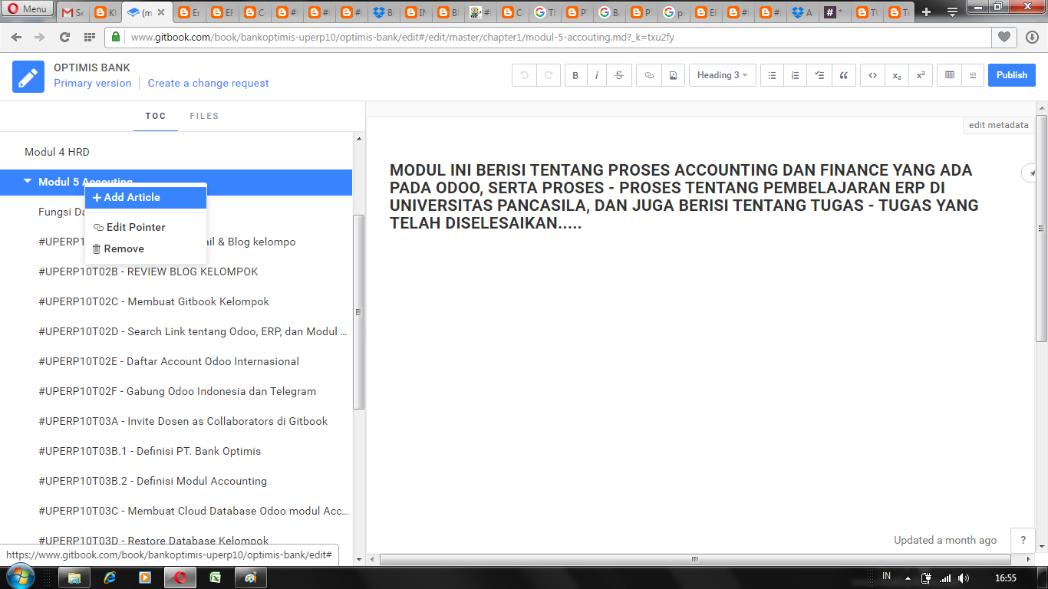
Task: Click the edit metadata button
Action: [x=998, y=125]
